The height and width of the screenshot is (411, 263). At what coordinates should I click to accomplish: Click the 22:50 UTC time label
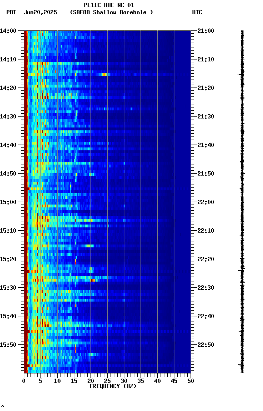click(206, 345)
